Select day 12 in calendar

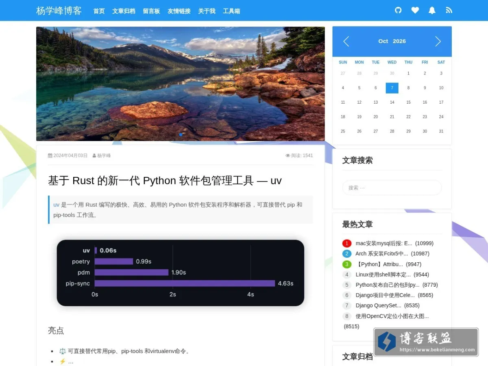click(x=359, y=102)
